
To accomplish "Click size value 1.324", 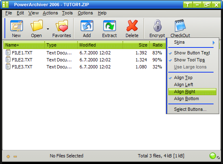I will coord(141,60).
